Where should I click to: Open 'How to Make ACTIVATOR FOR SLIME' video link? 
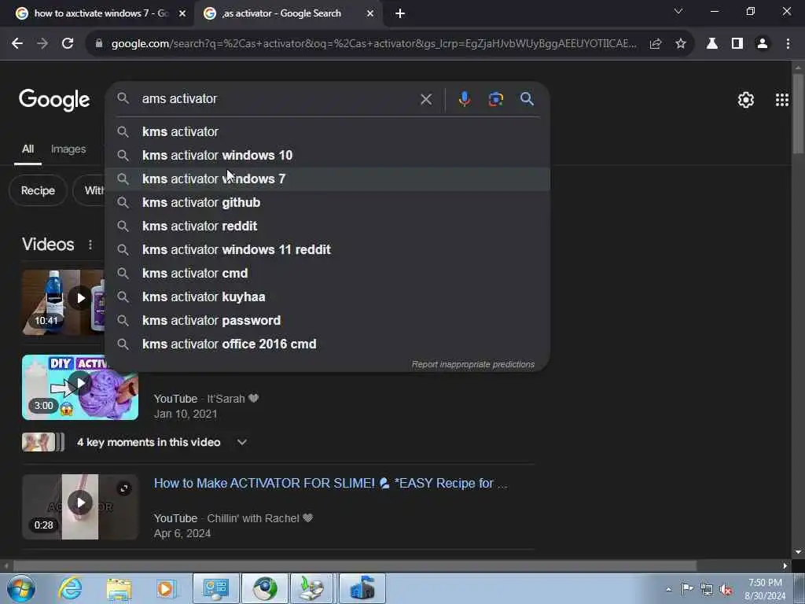(x=331, y=484)
